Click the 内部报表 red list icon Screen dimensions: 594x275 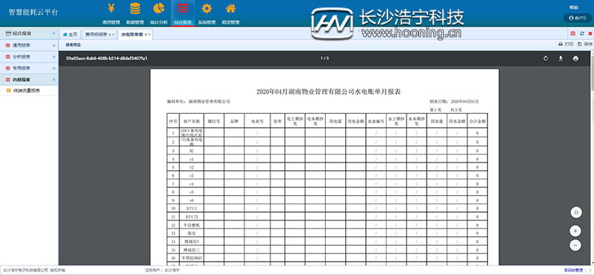[x=8, y=80]
